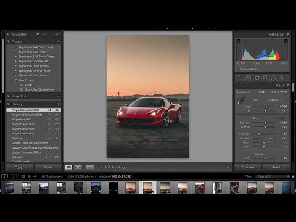Select the Graduated Filter tool
296x222 pixels.
[x=265, y=78]
